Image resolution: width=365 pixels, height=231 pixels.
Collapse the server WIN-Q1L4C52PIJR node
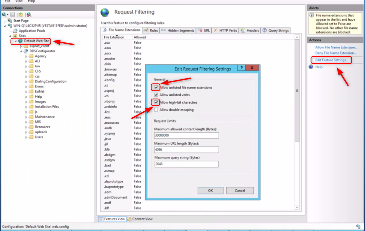[x=5, y=26]
